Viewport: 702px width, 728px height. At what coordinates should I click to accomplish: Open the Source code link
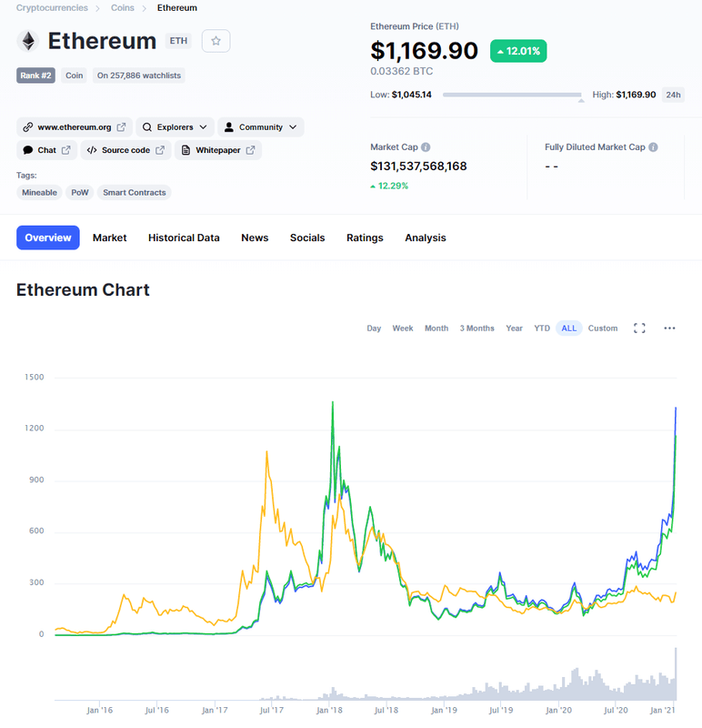125,150
